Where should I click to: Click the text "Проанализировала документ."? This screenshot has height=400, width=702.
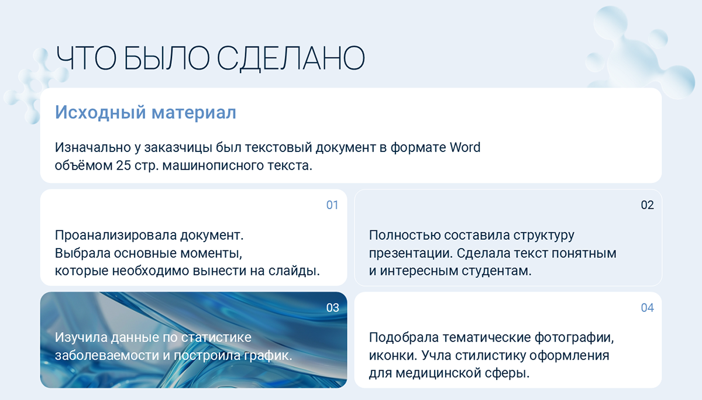pyautogui.click(x=149, y=236)
